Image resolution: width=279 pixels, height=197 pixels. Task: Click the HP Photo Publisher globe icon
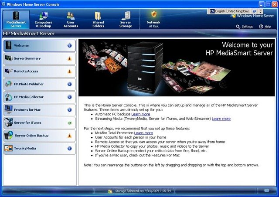tap(9, 84)
